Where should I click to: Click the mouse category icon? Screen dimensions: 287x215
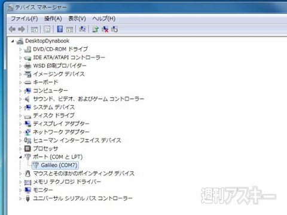coord(28,173)
